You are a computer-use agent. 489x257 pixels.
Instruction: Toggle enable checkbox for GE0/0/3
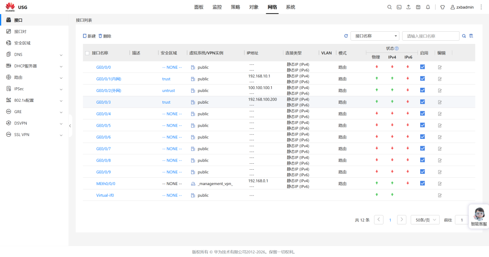pyautogui.click(x=422, y=102)
